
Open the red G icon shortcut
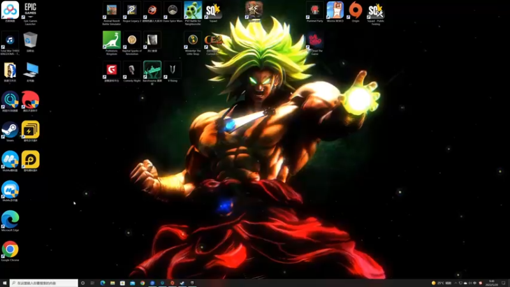pyautogui.click(x=112, y=72)
